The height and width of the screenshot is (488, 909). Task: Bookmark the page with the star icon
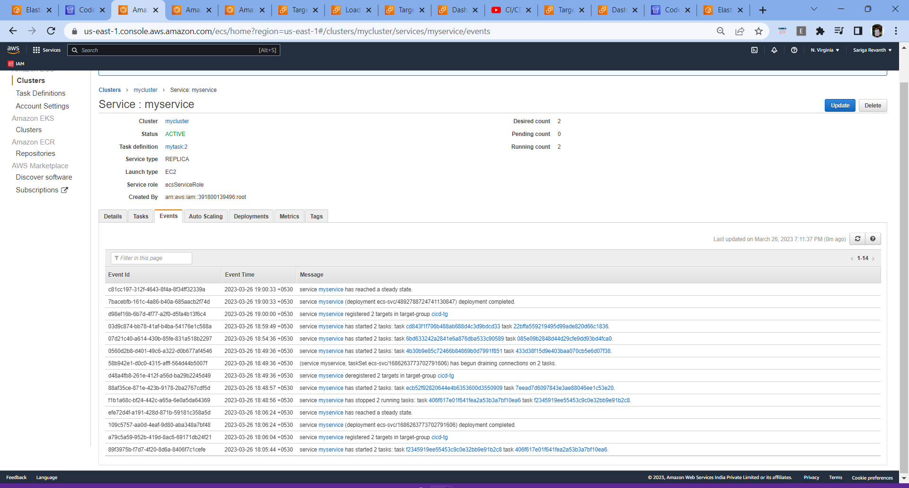pos(758,31)
